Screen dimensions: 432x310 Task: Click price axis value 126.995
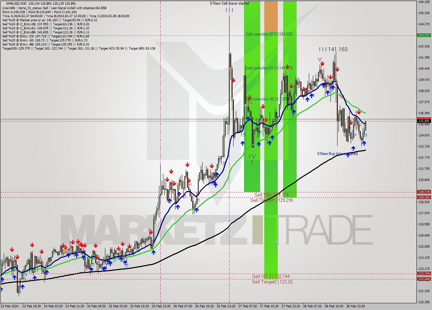[424, 224]
